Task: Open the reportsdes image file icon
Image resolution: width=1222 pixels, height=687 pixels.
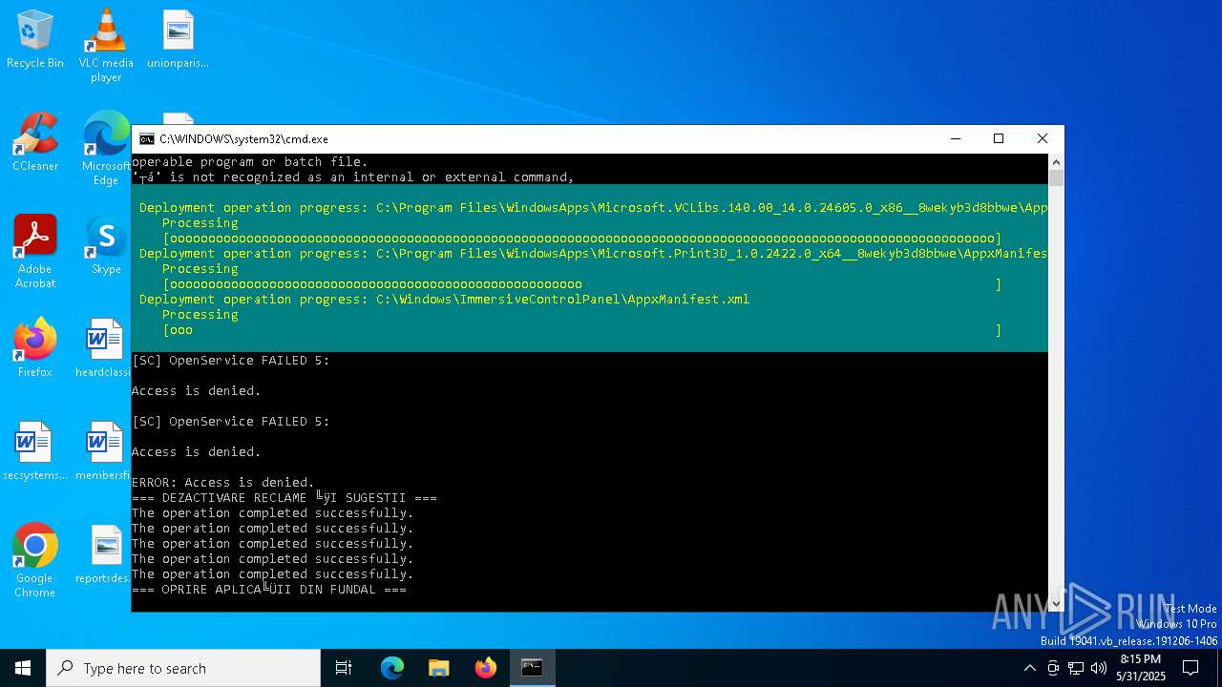Action: [x=103, y=554]
